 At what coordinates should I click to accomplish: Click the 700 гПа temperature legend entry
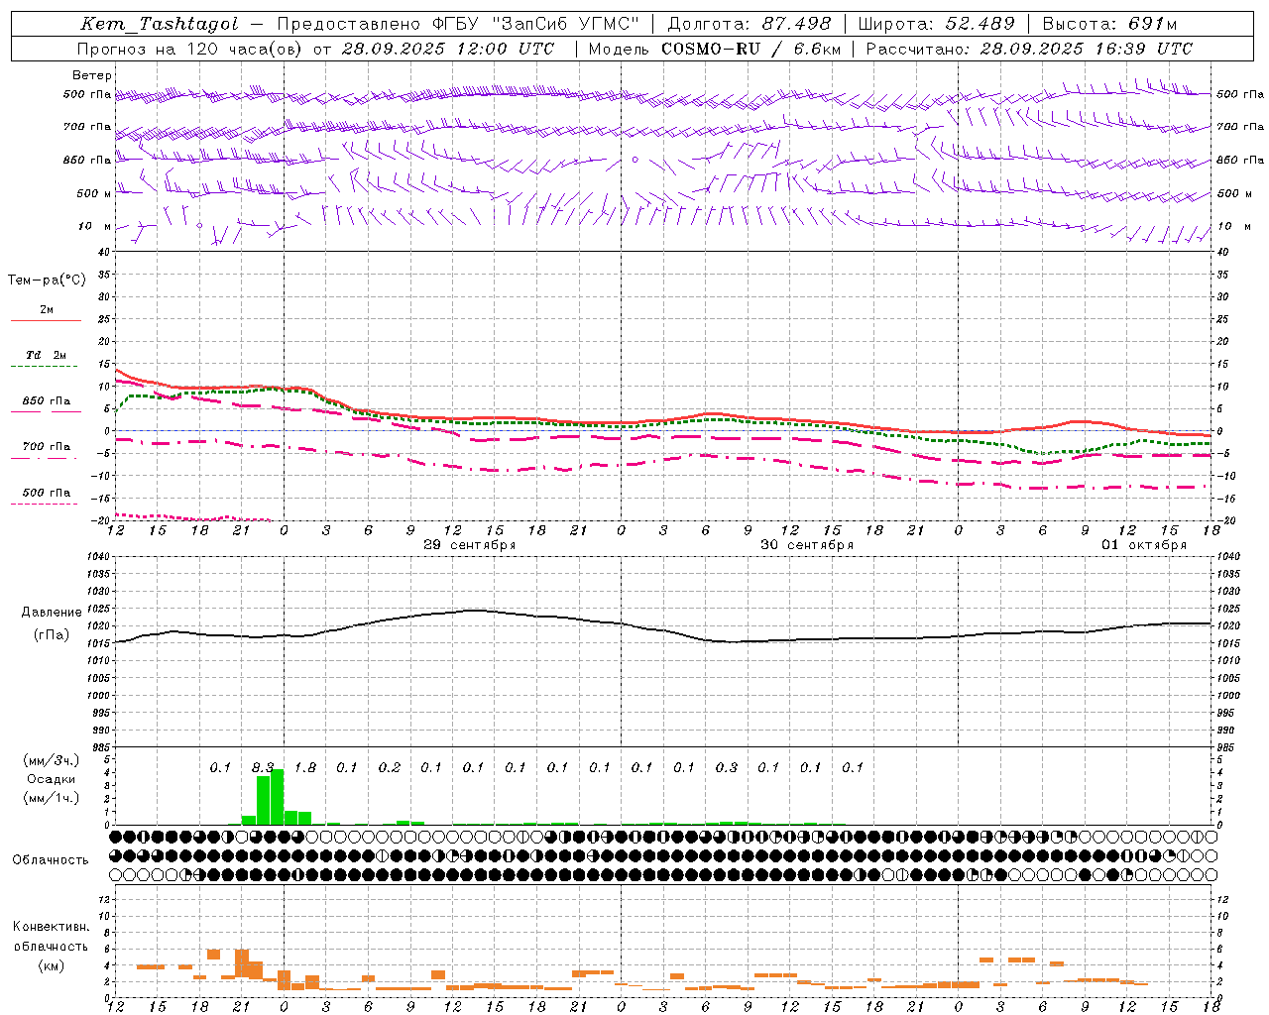46,447
